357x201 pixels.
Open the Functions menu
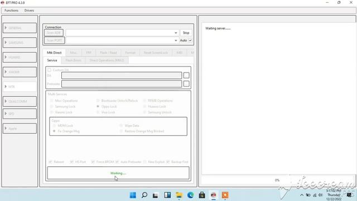pos(11,11)
